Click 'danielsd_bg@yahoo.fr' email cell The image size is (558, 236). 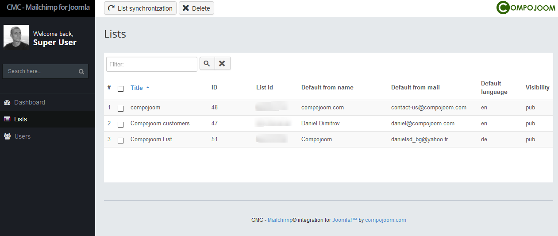[x=419, y=139]
